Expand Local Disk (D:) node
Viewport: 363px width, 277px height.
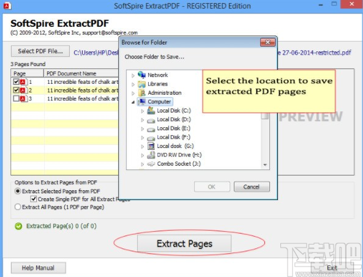143,120
